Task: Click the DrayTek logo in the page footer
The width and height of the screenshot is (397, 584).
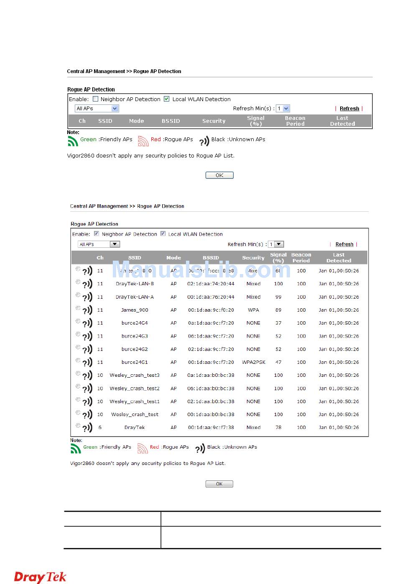Action: [x=40, y=577]
